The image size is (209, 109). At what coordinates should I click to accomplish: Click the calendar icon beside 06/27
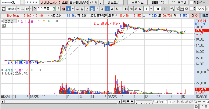tap(207, 9)
